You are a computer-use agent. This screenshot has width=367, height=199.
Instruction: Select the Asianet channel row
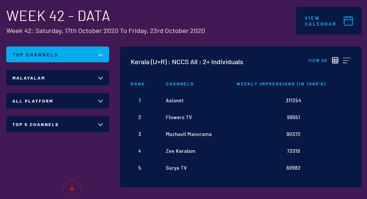[174, 100]
